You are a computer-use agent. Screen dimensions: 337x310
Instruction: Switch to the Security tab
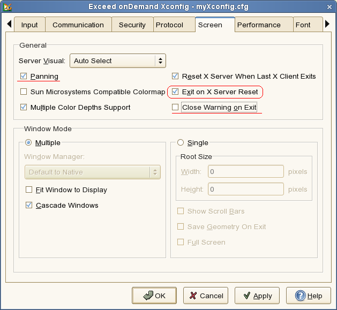pos(132,25)
